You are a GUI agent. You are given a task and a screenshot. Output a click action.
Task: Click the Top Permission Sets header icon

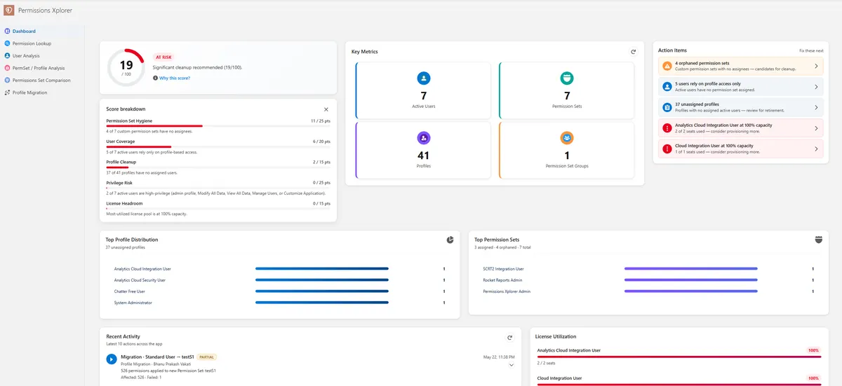[x=818, y=240]
